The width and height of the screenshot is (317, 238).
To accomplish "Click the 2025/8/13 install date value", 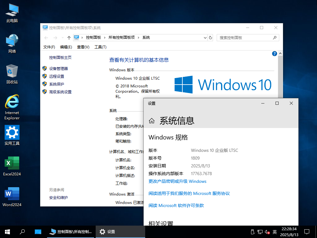I will (200, 166).
